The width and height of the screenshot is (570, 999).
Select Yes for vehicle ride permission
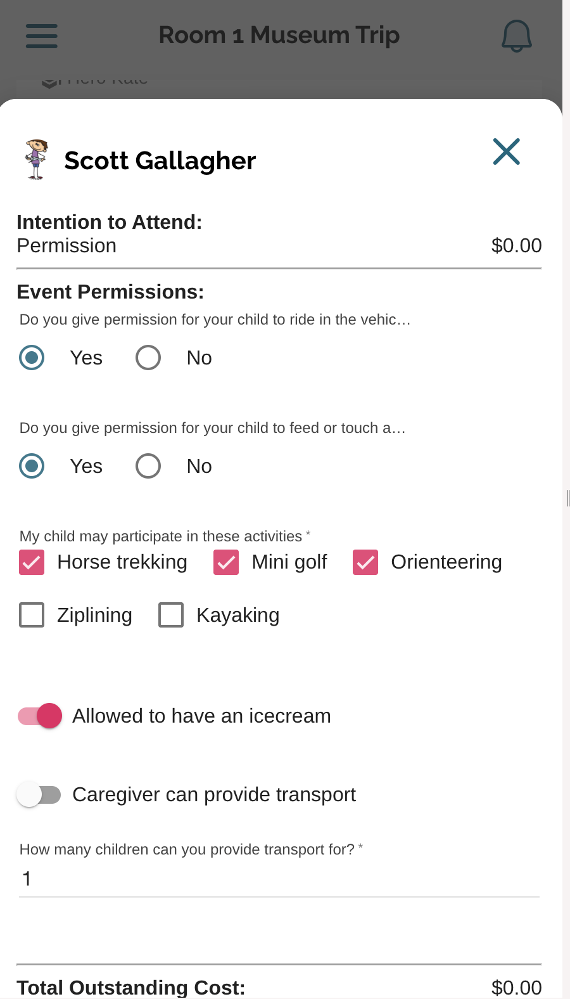tap(32, 358)
